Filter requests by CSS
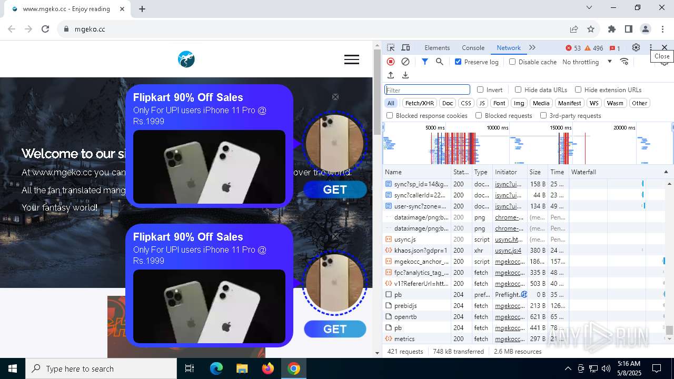 click(466, 103)
